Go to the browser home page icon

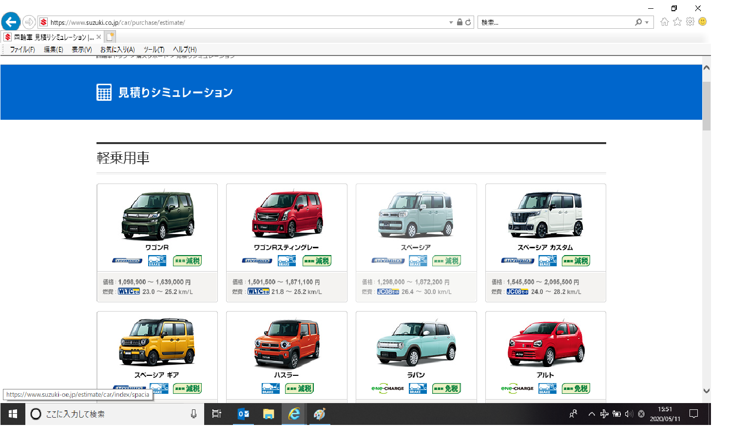coord(665,21)
